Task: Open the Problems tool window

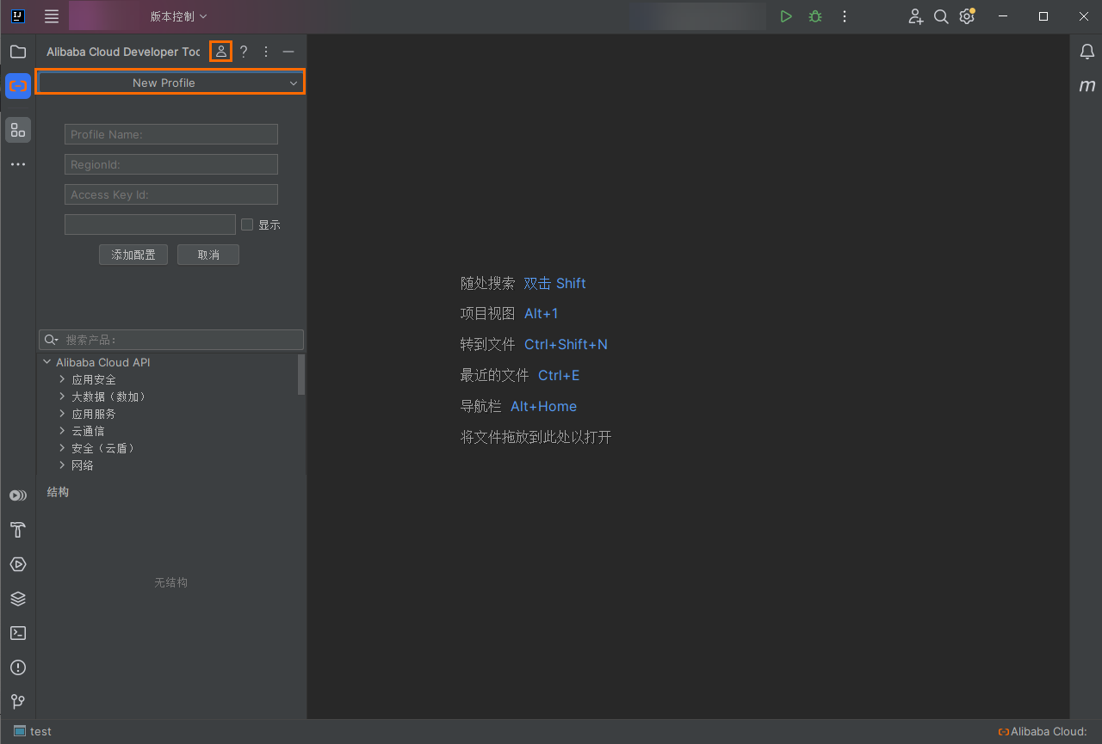Action: pyautogui.click(x=18, y=667)
